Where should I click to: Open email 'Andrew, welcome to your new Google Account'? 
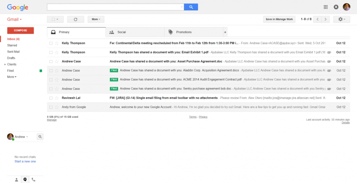(x=140, y=107)
